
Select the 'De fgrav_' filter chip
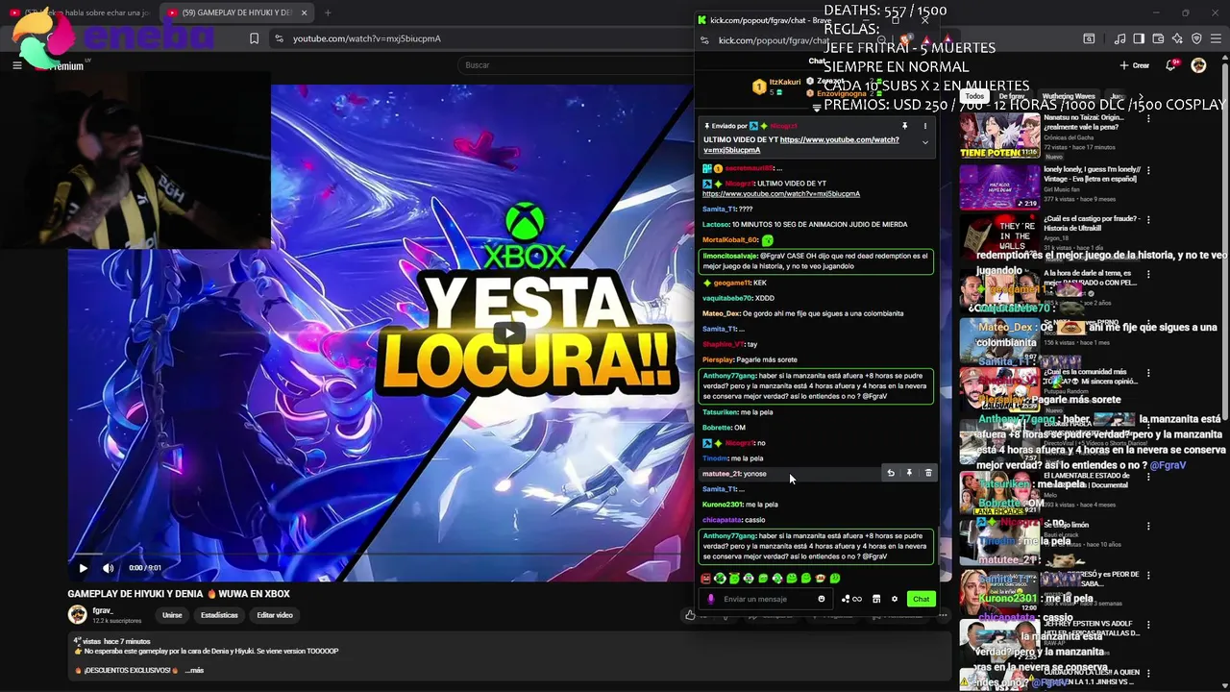coord(1011,96)
